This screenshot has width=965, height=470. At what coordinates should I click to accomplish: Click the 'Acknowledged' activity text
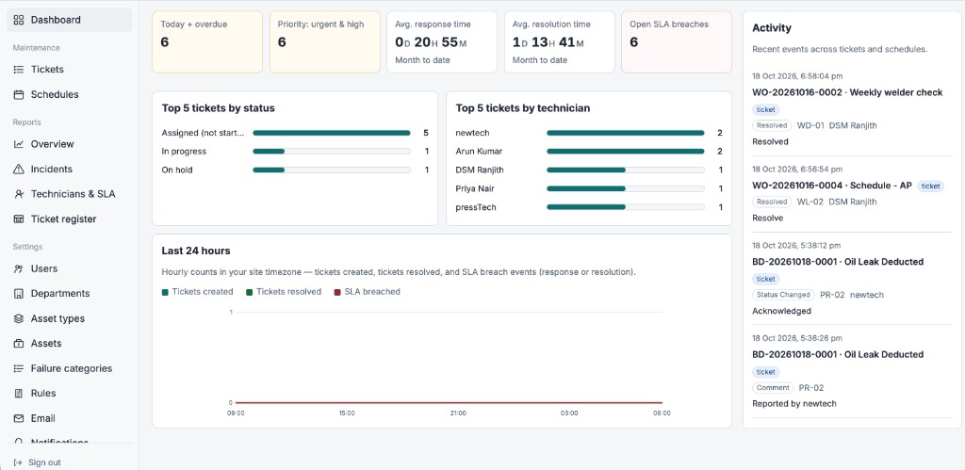point(781,311)
